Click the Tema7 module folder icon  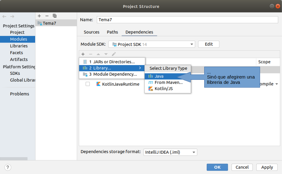click(x=40, y=23)
